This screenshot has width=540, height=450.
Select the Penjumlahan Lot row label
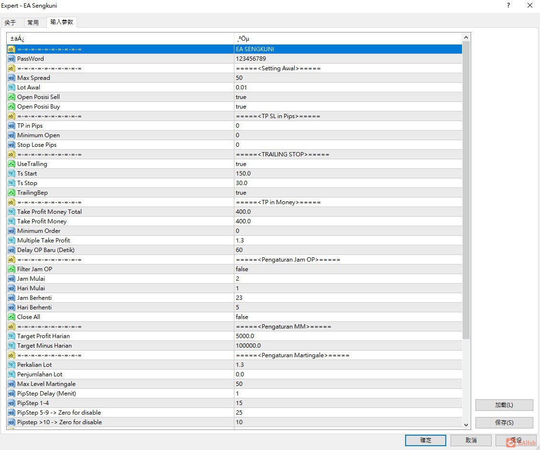pyautogui.click(x=40, y=374)
